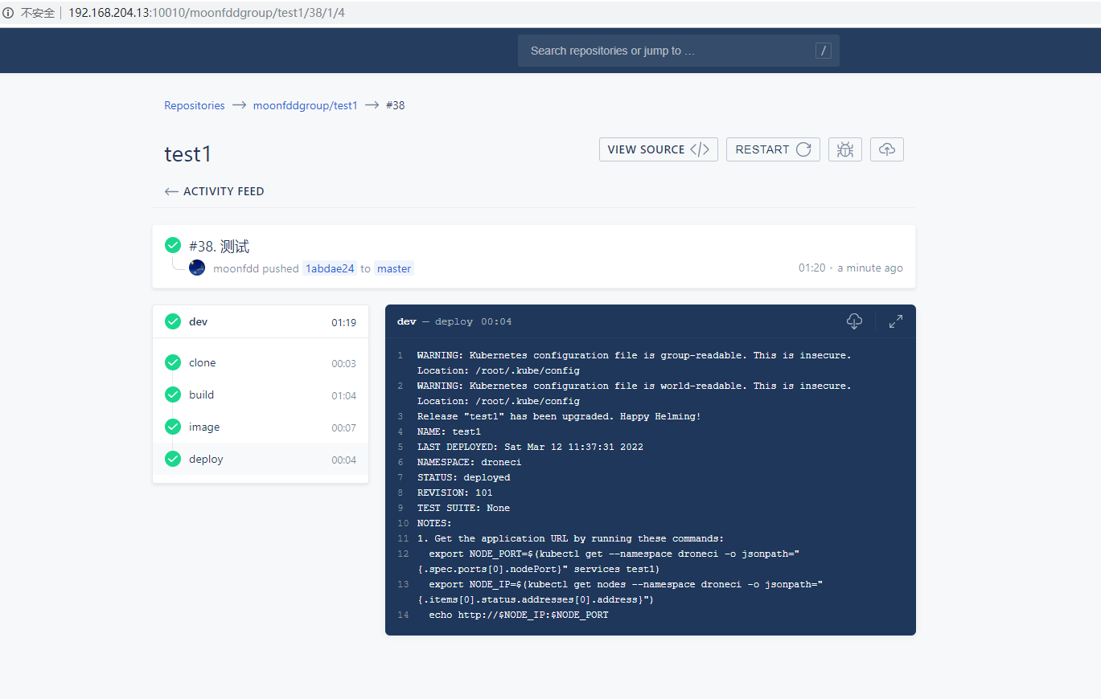Click log line 'NAMESPACE: droneci'

pos(469,462)
